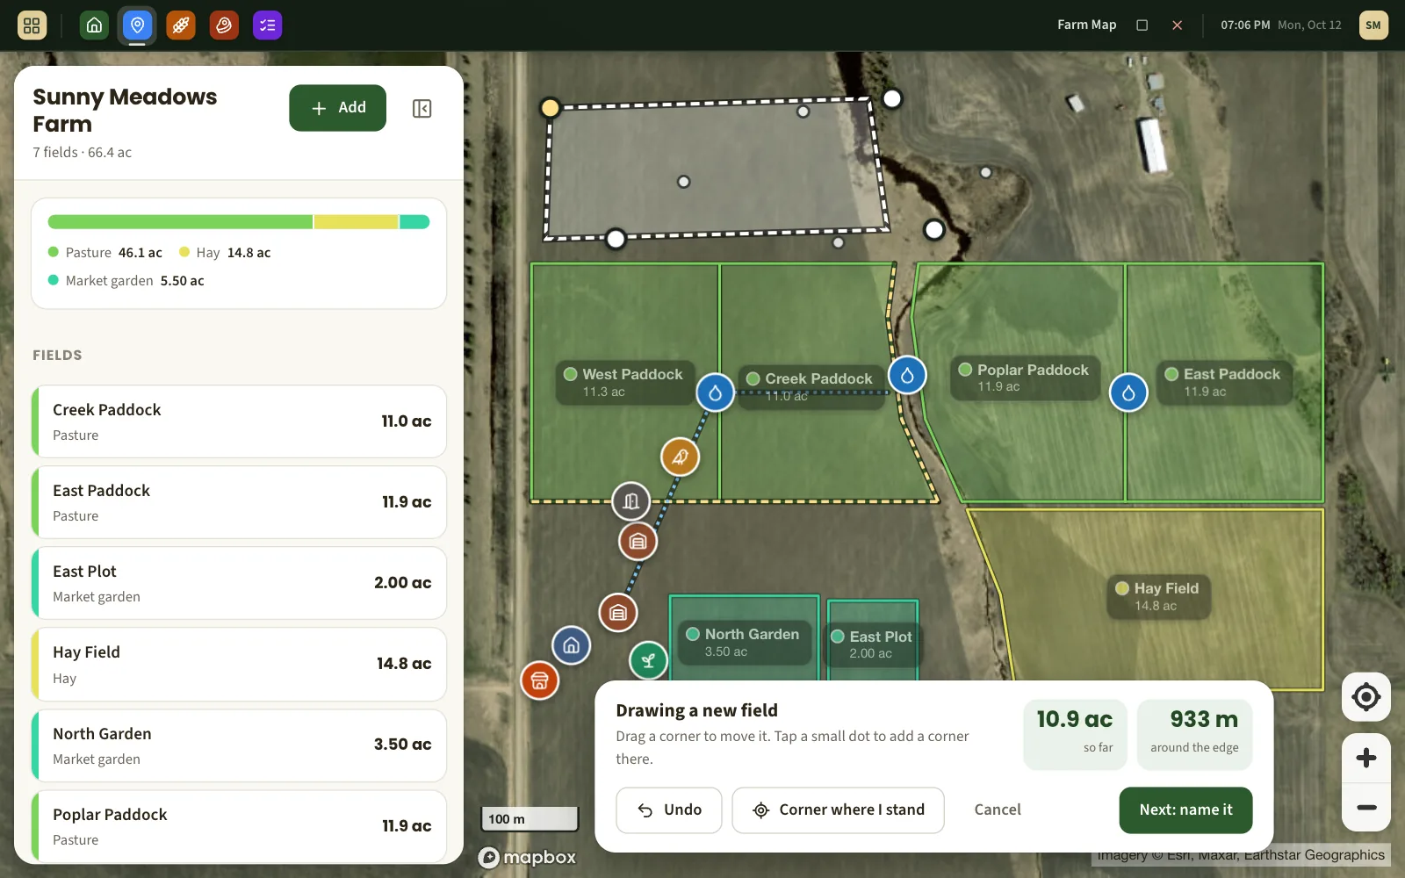Click the yellow Hay bar segment

tap(357, 222)
